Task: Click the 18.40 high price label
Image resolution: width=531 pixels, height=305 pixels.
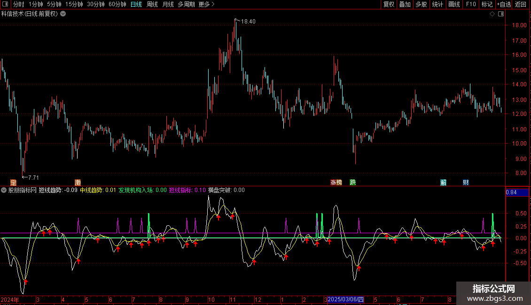Action: 248,21
